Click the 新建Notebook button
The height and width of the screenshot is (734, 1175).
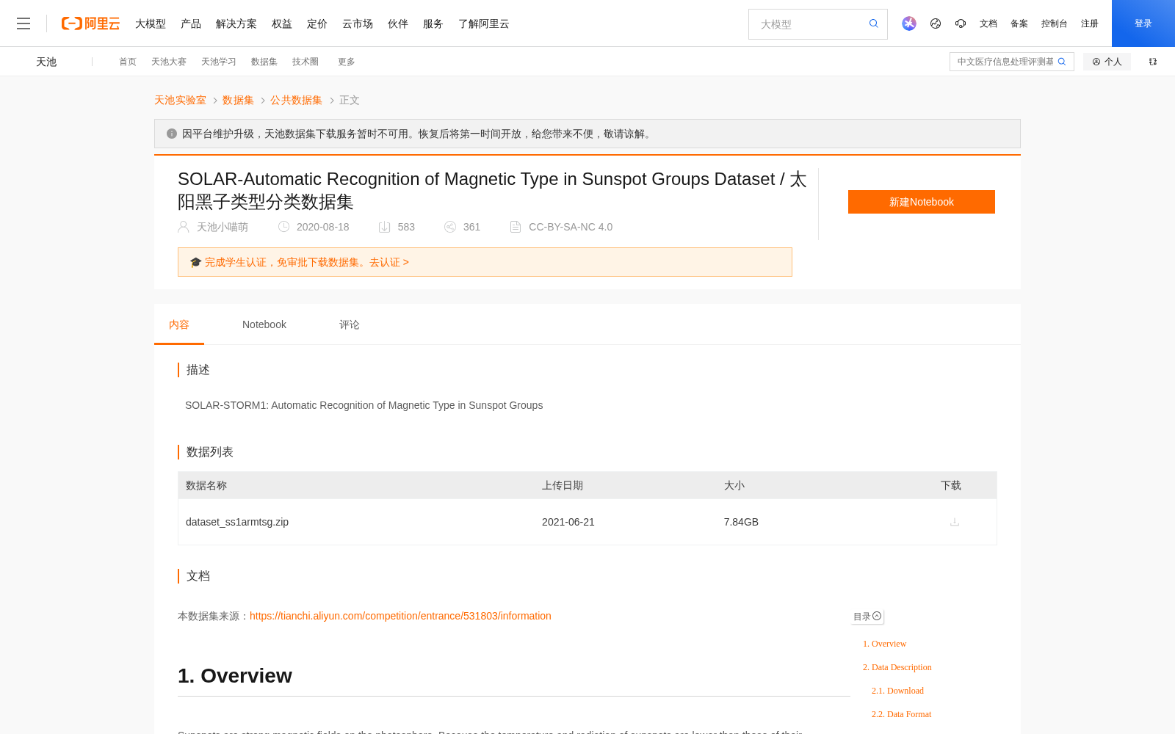coord(922,202)
